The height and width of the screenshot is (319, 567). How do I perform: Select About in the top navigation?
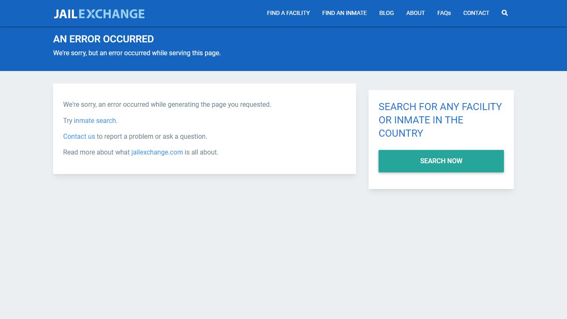pos(415,13)
